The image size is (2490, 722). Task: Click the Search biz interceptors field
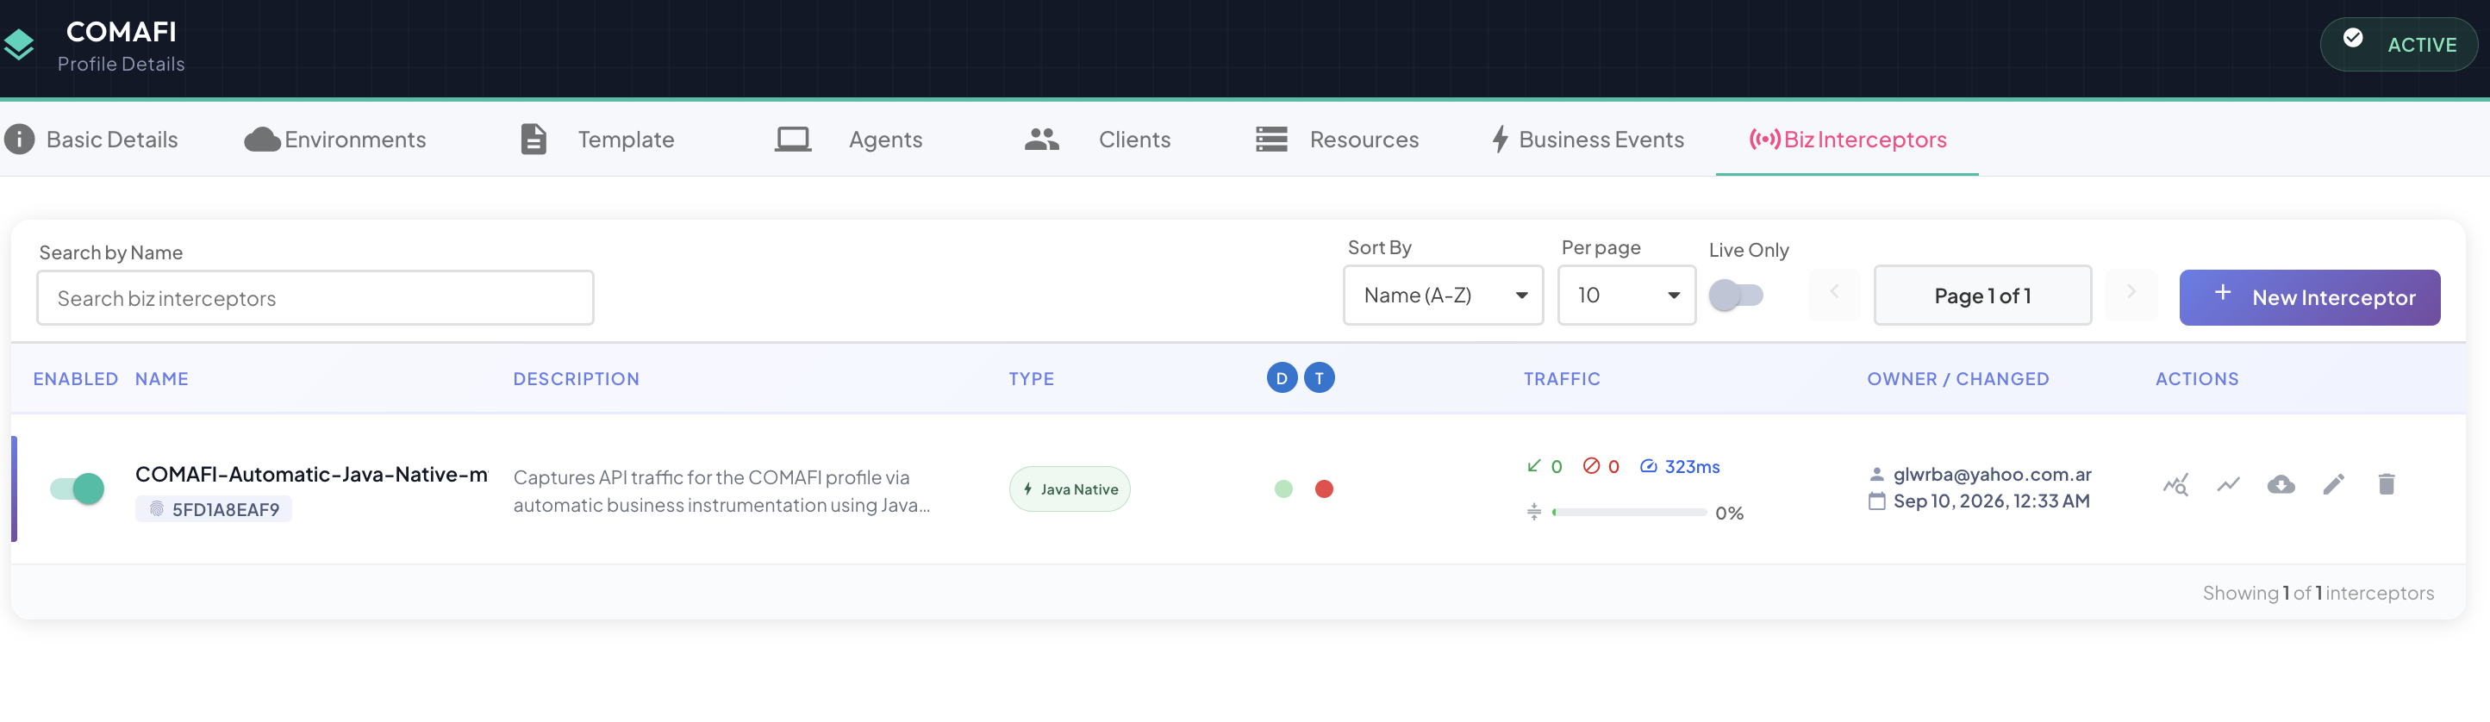click(315, 298)
